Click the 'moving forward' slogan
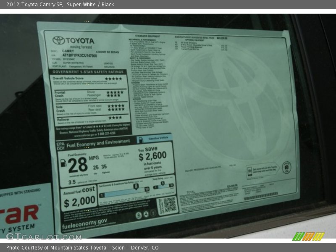This screenshot has height=252, width=336. click(x=81, y=47)
